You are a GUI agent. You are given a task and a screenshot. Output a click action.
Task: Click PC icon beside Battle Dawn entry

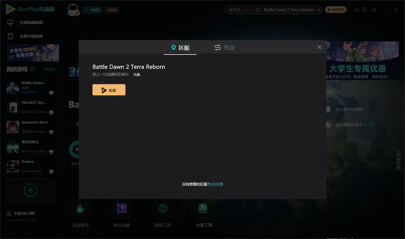(x=51, y=93)
